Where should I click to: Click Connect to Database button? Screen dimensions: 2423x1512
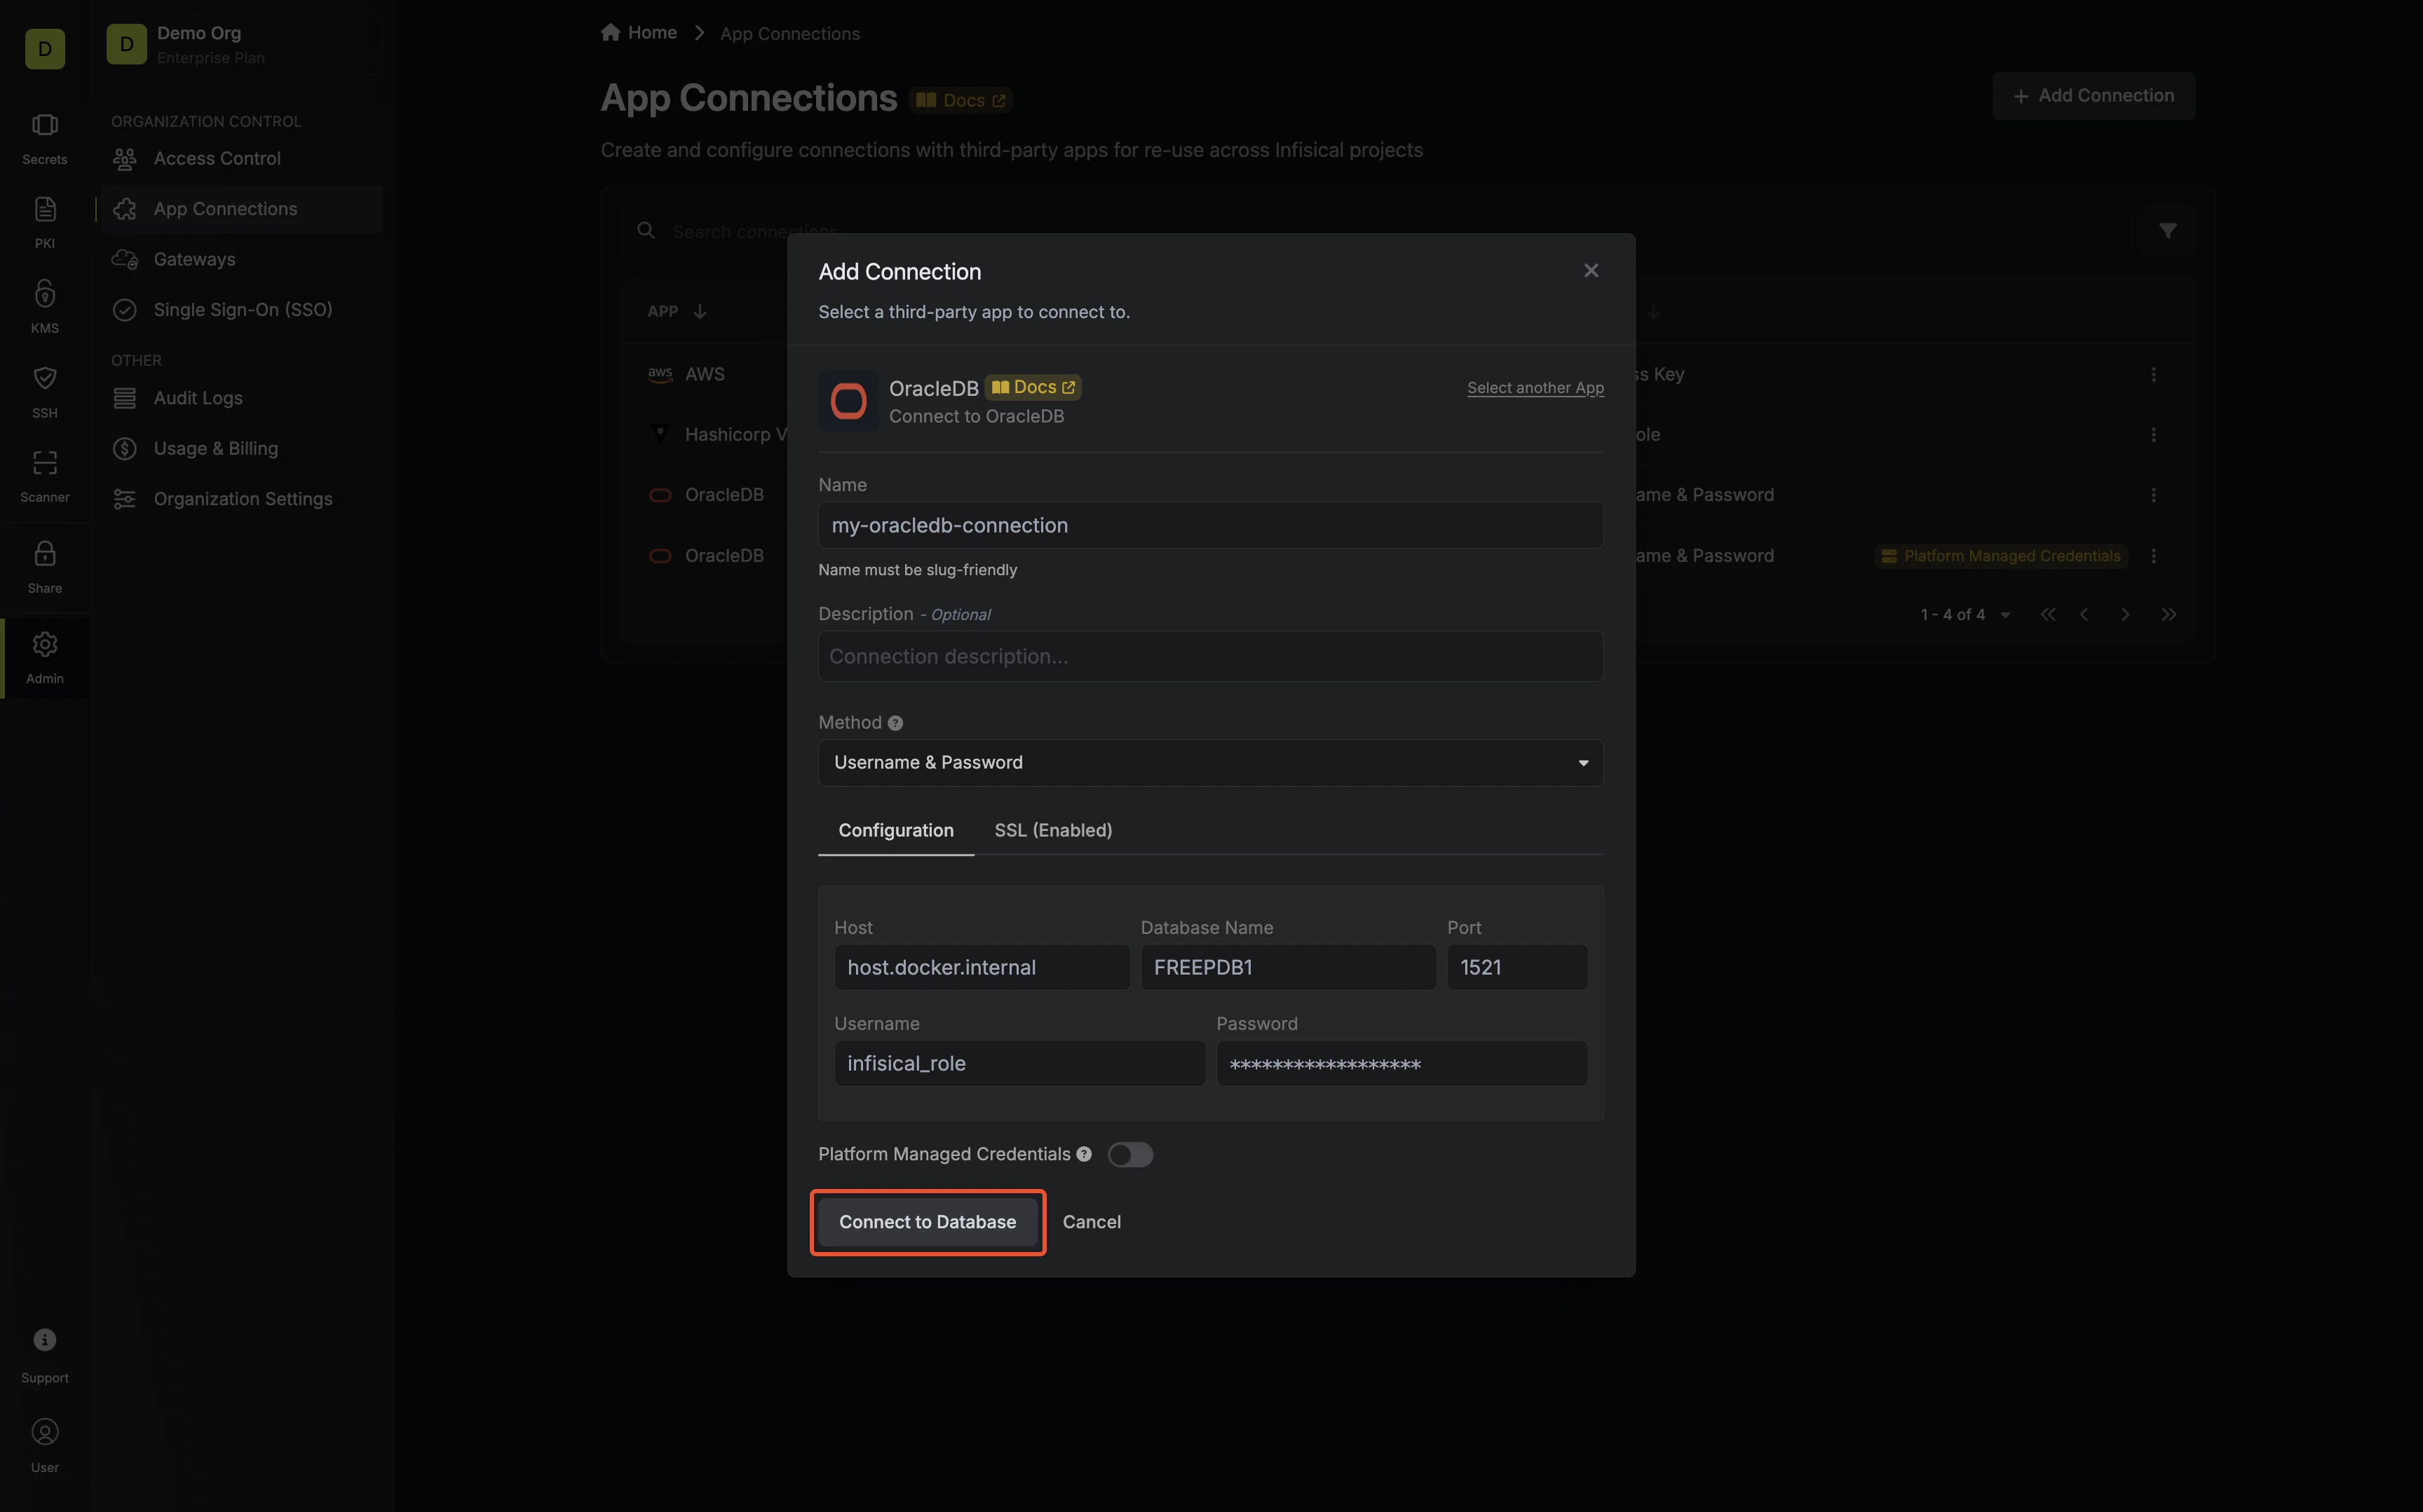(x=928, y=1222)
